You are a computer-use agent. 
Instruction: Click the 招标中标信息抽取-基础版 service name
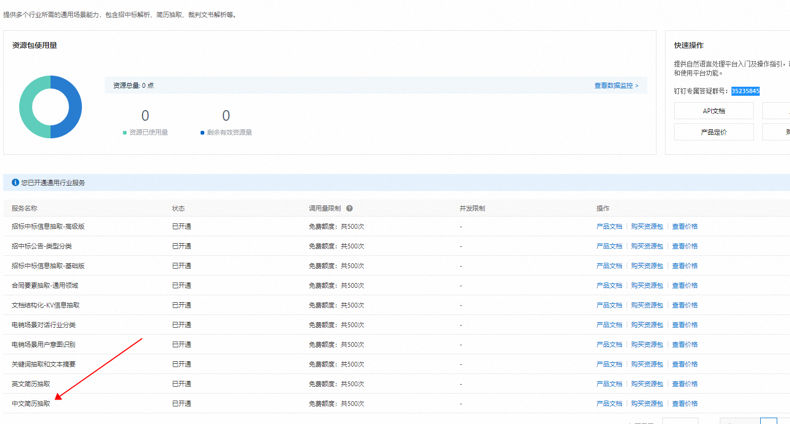[48, 265]
